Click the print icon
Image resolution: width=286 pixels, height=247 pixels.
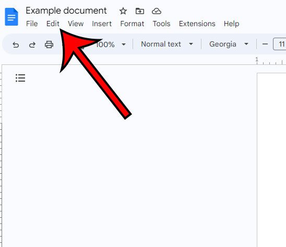(49, 44)
